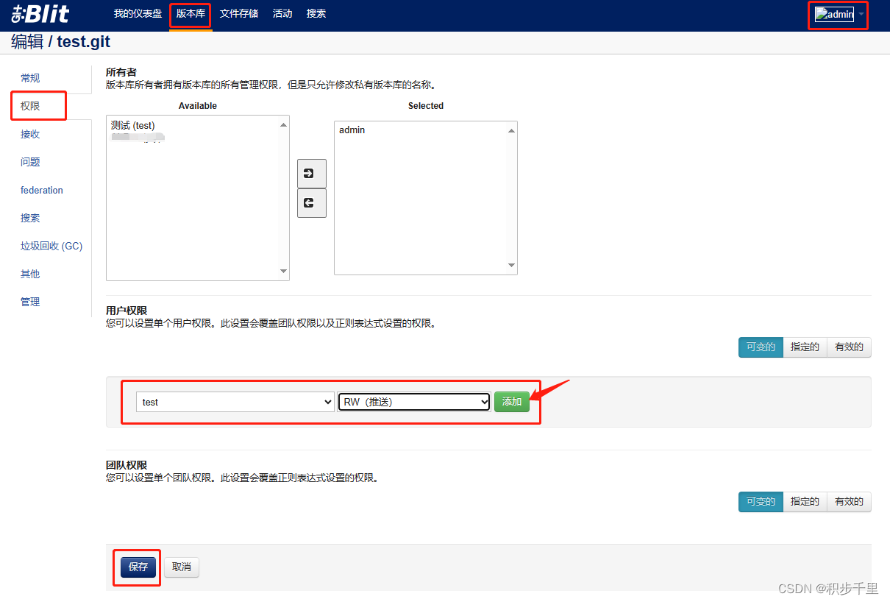The height and width of the screenshot is (602, 890).
Task: Click Available list scrollbar down arrow
Action: pos(283,272)
